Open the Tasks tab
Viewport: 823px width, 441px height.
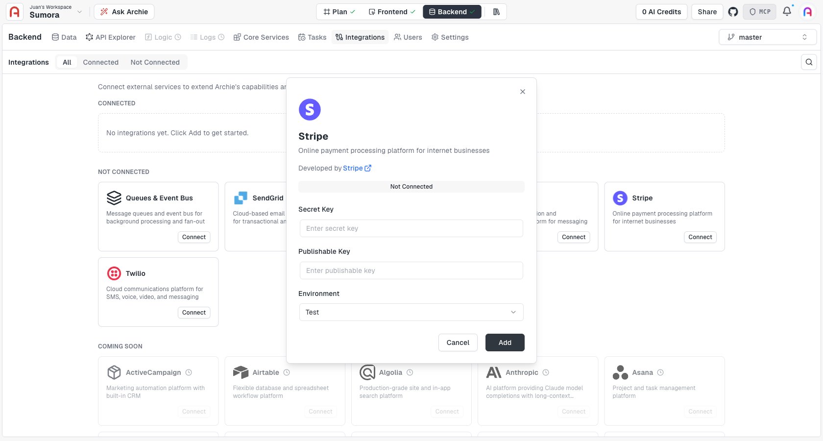tap(313, 37)
